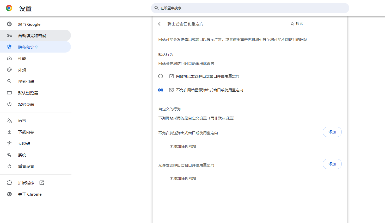The image size is (385, 223).
Task: Click the speedometer icon for 性能
Action: [9, 59]
